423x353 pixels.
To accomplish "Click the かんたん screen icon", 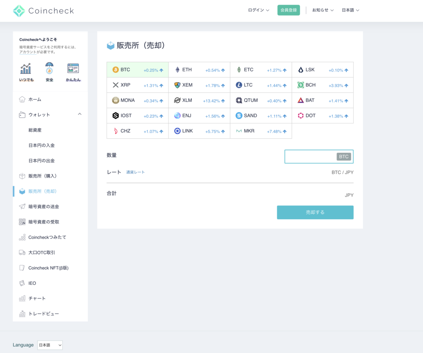I will [73, 69].
